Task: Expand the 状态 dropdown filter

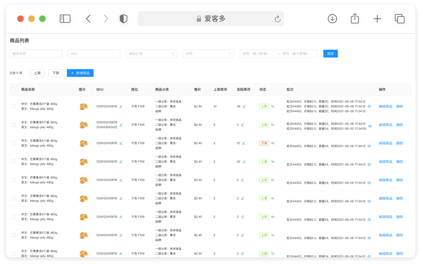Action: coord(208,54)
